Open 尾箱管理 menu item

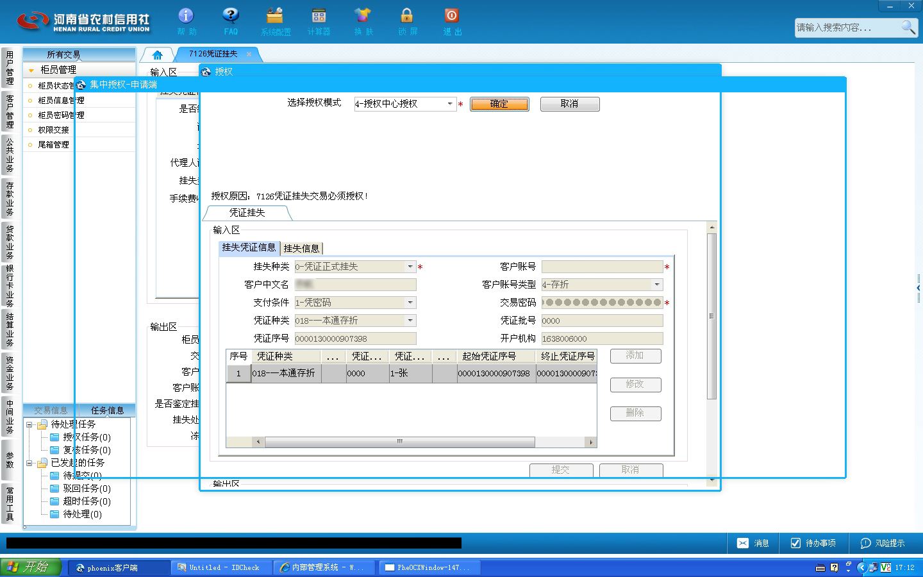[x=53, y=145]
